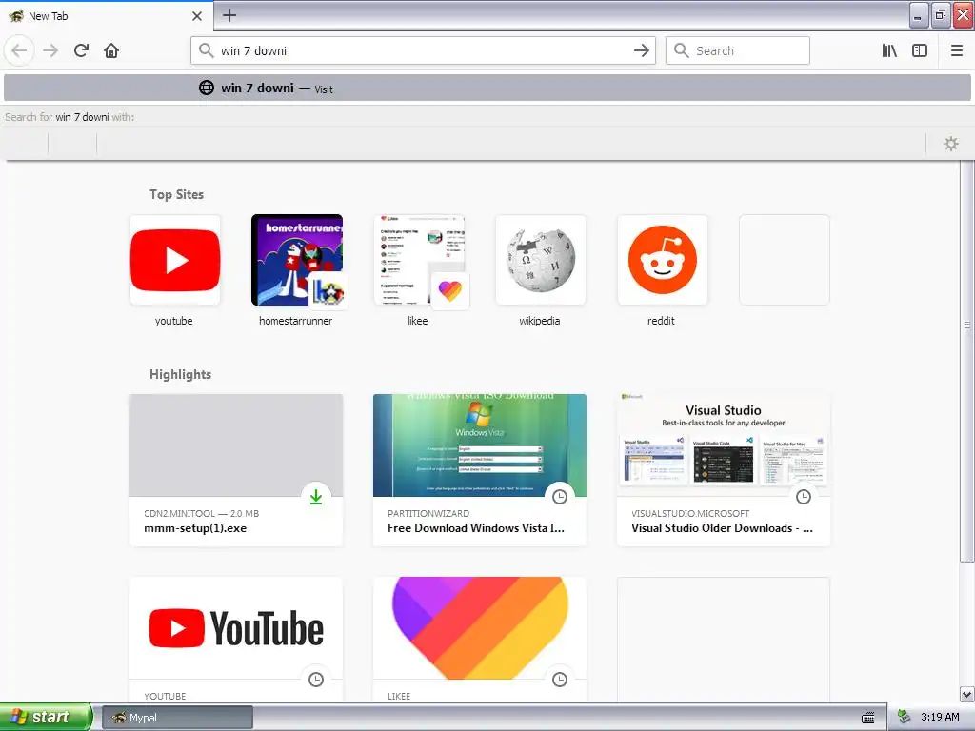Click the PARTITIONWIZARD source label
975x731 pixels.
click(x=428, y=513)
